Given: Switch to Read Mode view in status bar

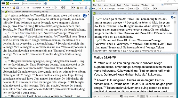Looking at the screenshot, I should 138,96.
